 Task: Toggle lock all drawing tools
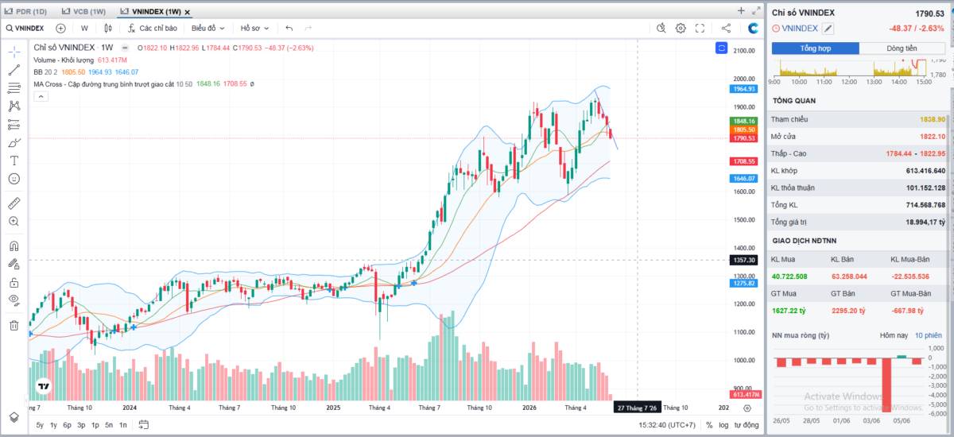coord(14,282)
